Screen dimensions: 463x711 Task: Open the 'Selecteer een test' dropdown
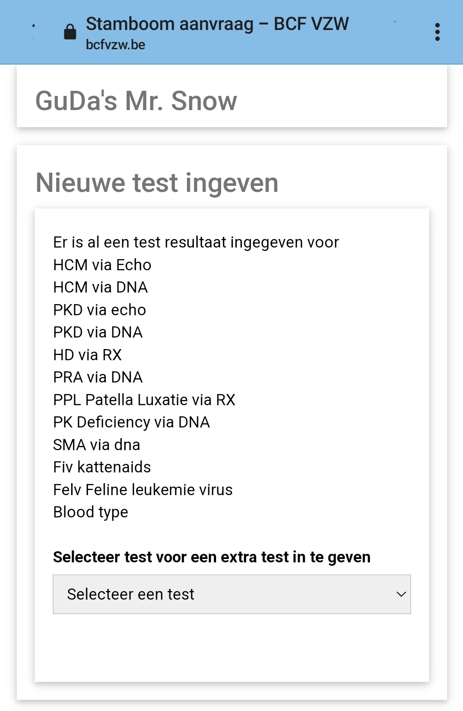(231, 594)
